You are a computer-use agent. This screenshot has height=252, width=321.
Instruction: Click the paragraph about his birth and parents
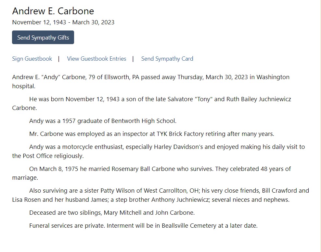tap(160, 99)
